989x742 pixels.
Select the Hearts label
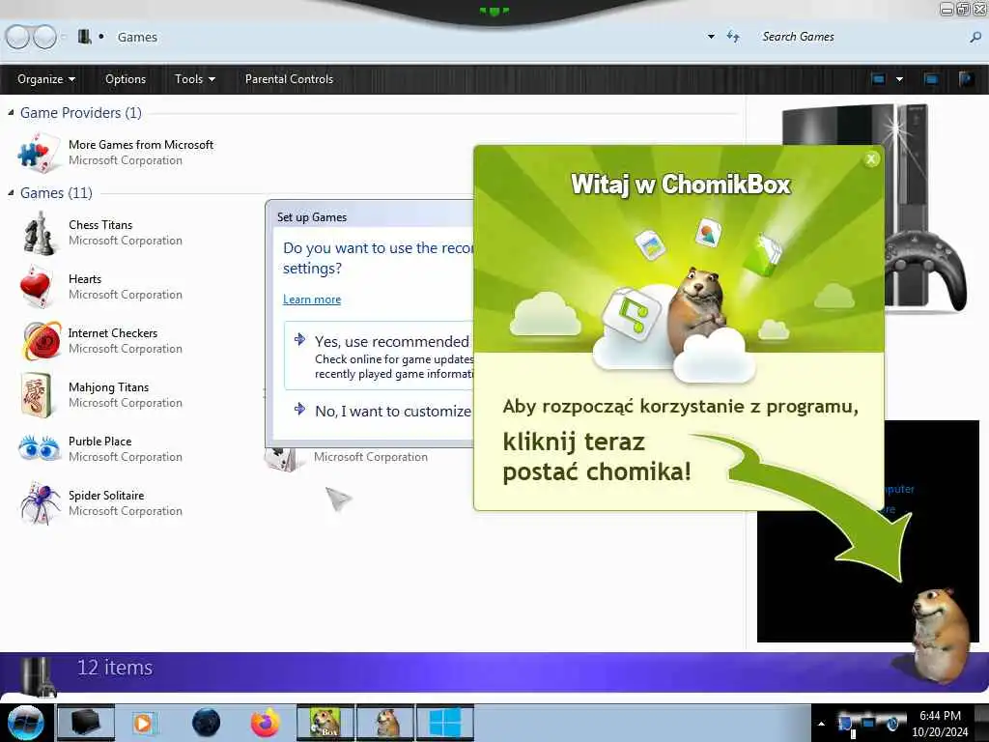(85, 279)
